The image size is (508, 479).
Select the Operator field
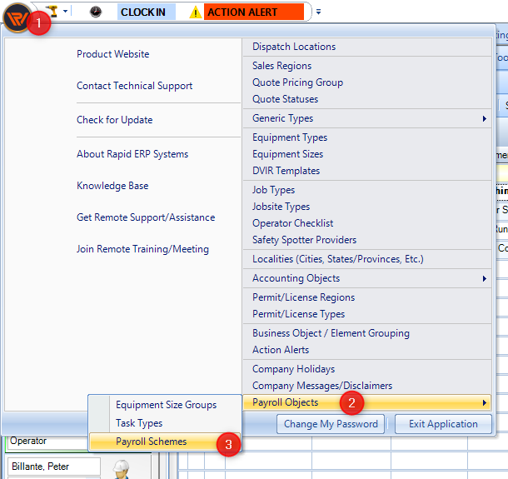[x=47, y=442]
